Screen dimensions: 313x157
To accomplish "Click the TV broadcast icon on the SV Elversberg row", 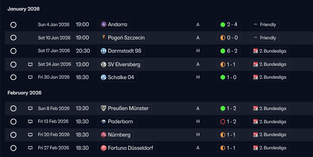I will 30,64.
